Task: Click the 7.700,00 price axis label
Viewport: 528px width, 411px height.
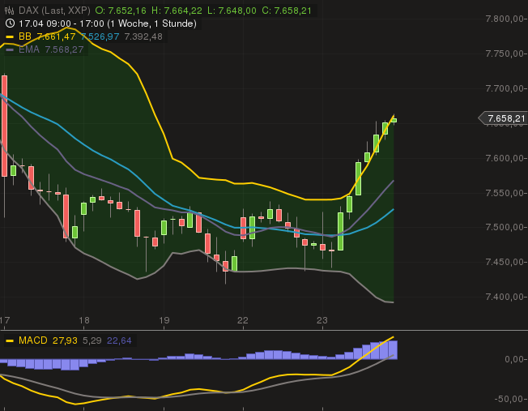Action: coord(505,88)
